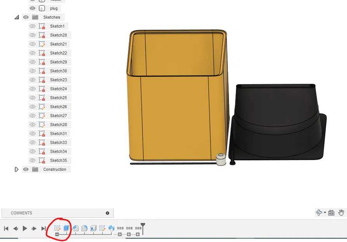Select the first sketch feature in the timeline

57,228
